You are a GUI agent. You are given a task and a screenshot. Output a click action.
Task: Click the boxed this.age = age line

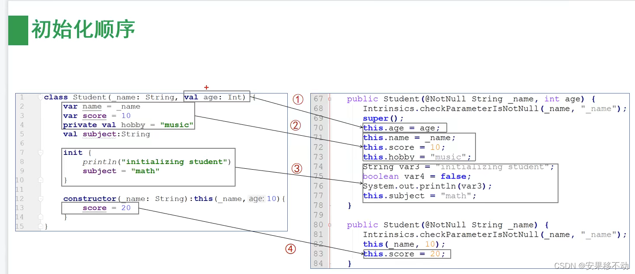pyautogui.click(x=404, y=127)
